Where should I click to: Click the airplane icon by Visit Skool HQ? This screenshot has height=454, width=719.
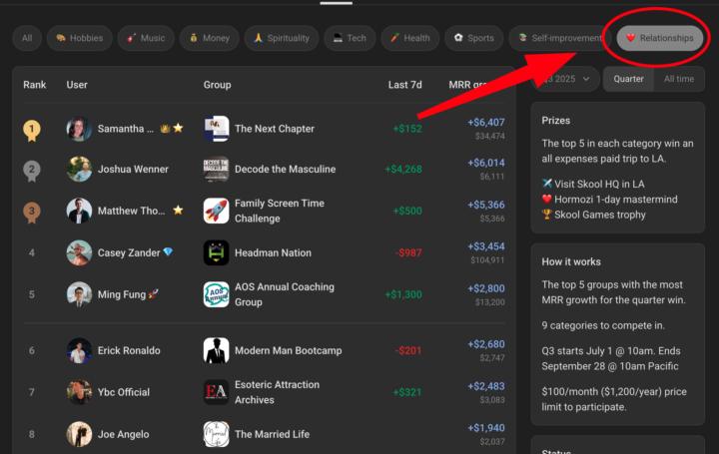click(x=546, y=184)
